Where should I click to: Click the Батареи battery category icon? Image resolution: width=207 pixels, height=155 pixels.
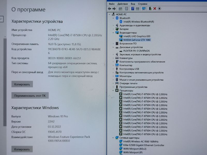coord(117,29)
